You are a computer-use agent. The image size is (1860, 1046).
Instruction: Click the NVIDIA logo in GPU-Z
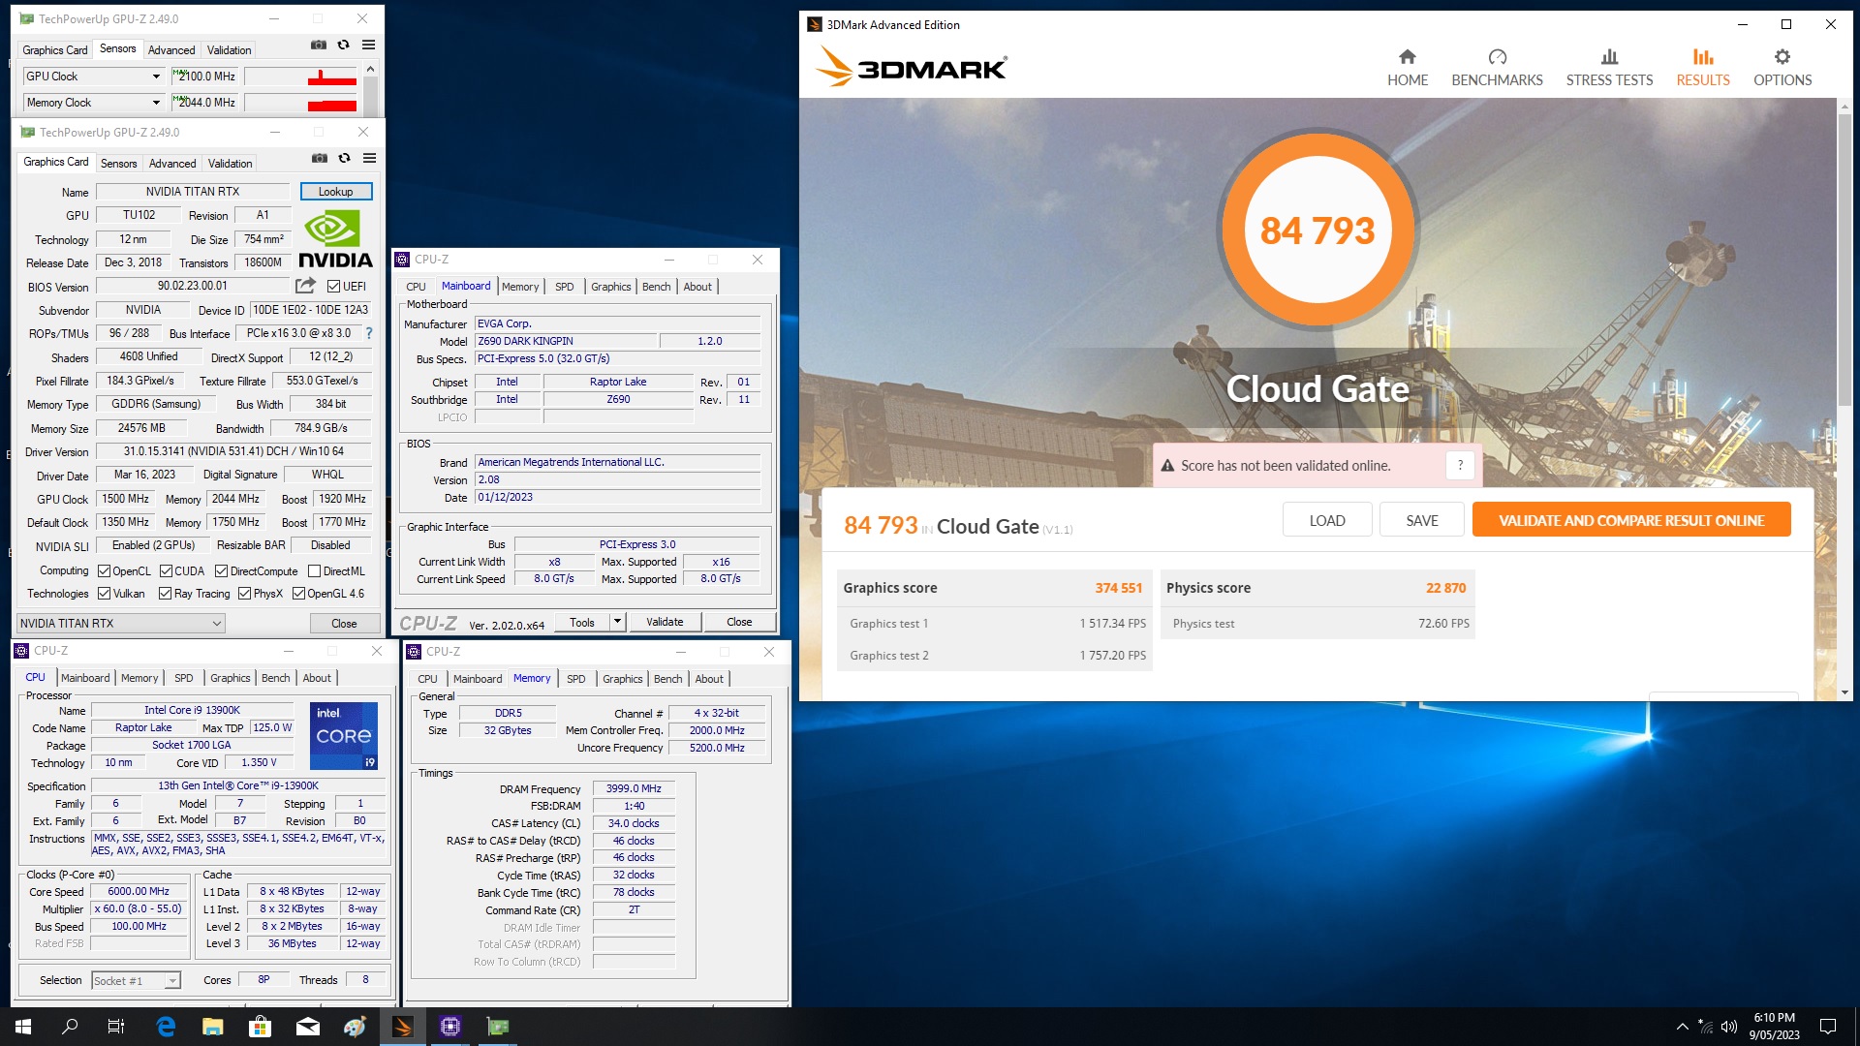335,240
